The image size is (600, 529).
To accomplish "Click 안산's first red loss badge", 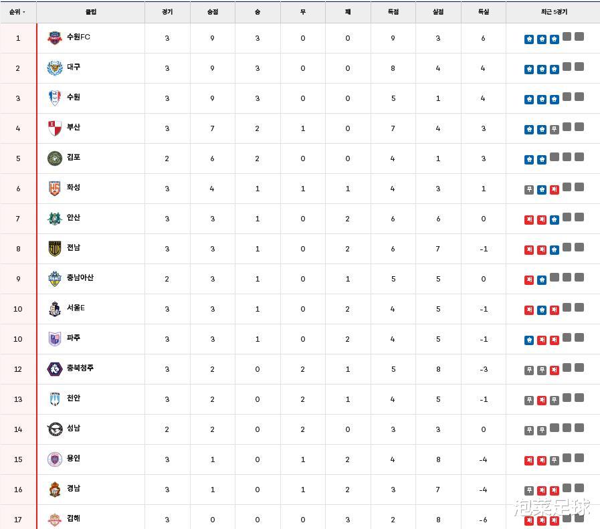I will coord(529,220).
